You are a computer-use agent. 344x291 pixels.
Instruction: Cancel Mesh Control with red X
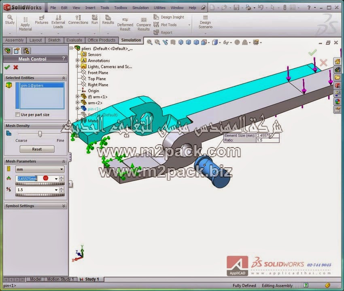[x=15, y=67]
